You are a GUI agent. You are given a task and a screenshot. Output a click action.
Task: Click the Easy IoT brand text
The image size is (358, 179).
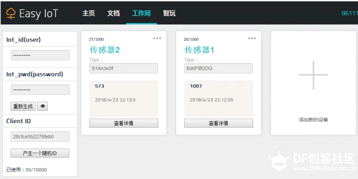[x=39, y=13]
